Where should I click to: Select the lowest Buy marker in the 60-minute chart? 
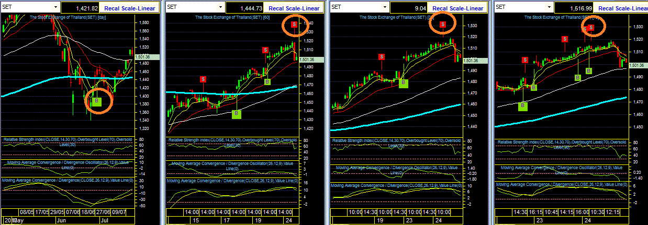(236, 113)
